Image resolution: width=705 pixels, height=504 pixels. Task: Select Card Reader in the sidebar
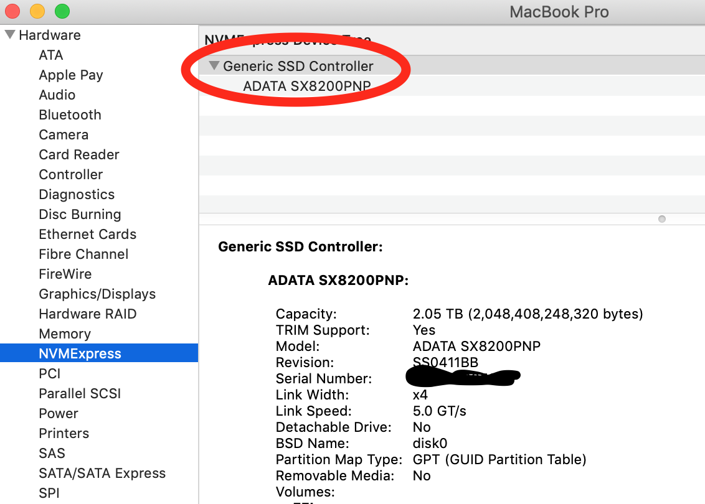(79, 154)
